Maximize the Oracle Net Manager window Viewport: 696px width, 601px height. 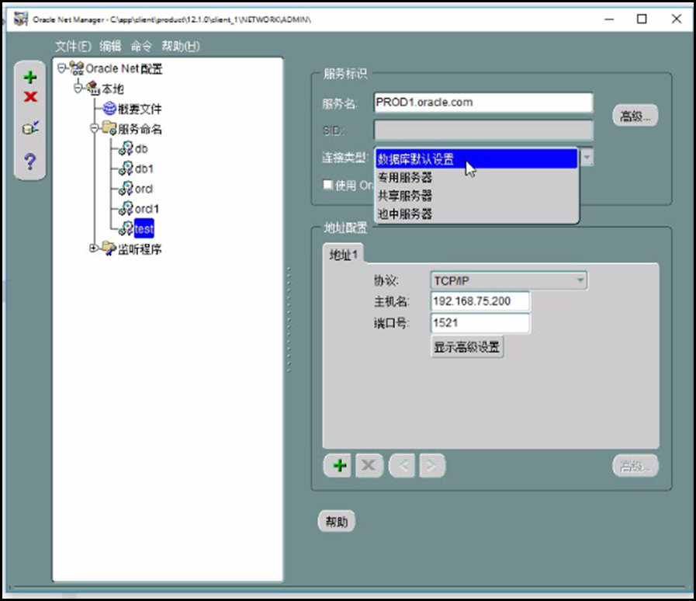[642, 19]
